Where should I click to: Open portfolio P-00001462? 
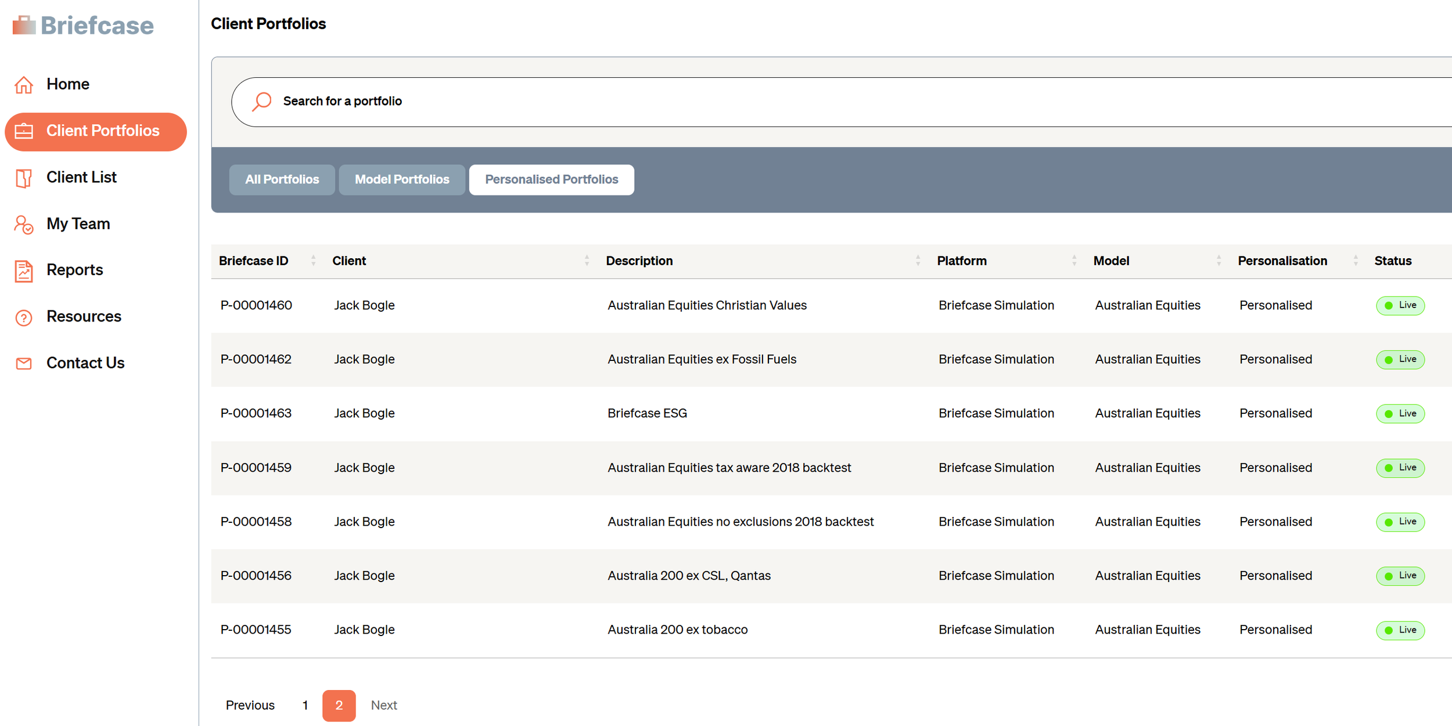[x=256, y=359]
